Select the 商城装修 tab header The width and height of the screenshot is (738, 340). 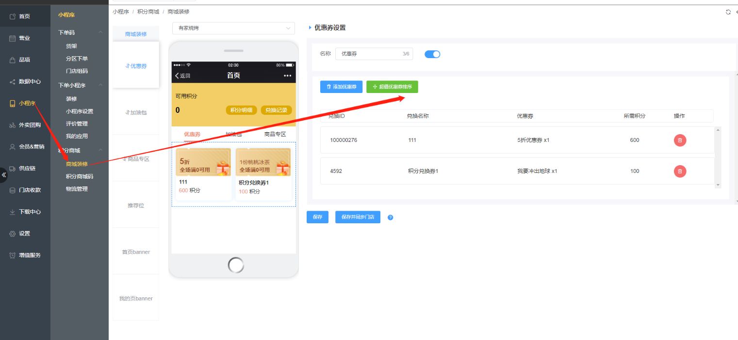(x=136, y=34)
